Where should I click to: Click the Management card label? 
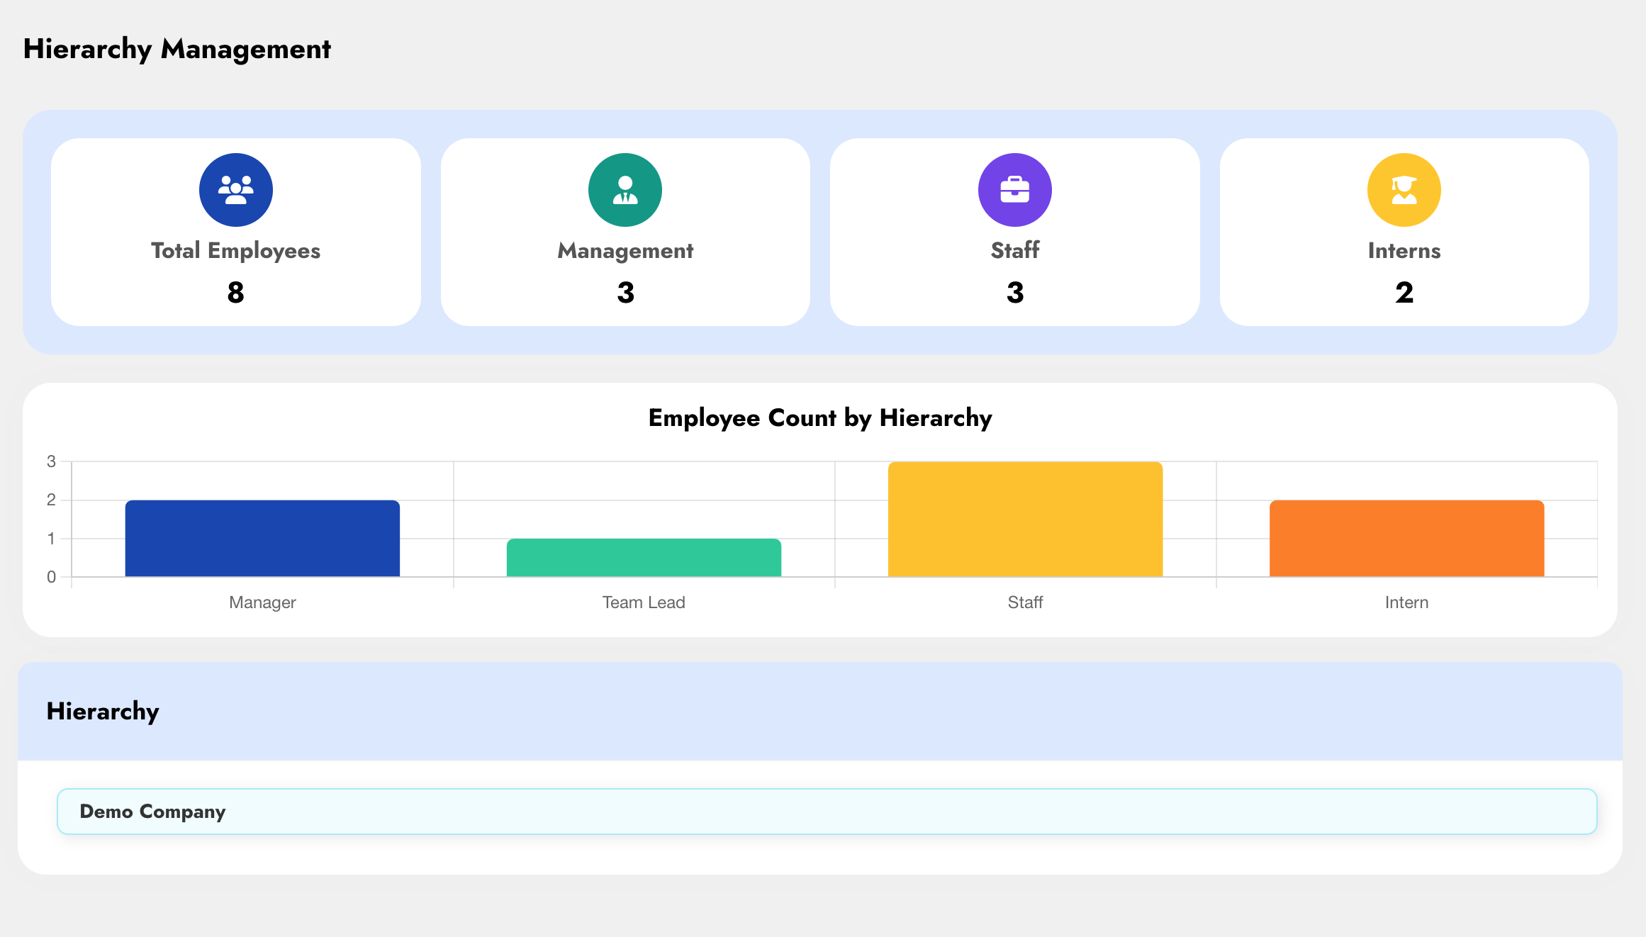tap(625, 251)
